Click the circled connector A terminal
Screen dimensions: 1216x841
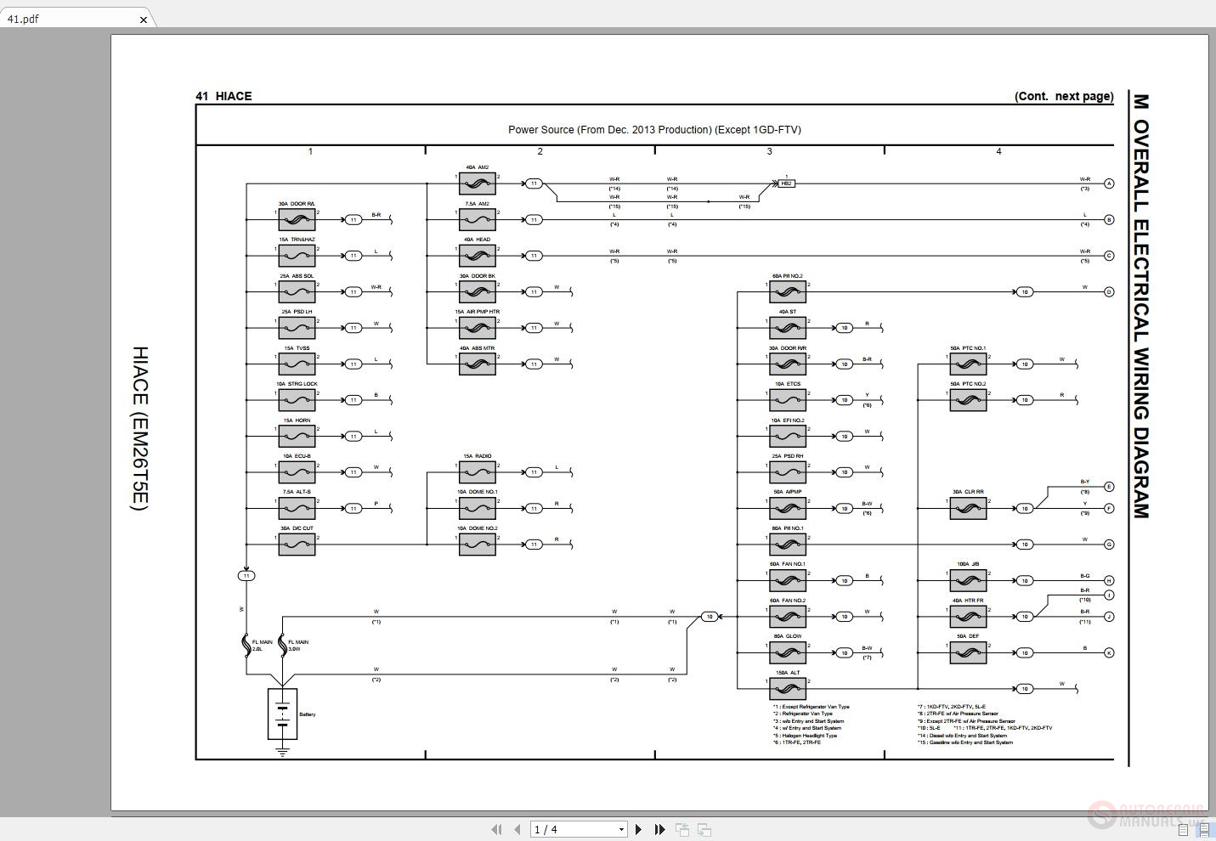1109,183
